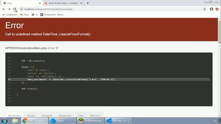This screenshot has height=124, width=221.
Task: Show hidden system tray icons
Action: point(207,121)
